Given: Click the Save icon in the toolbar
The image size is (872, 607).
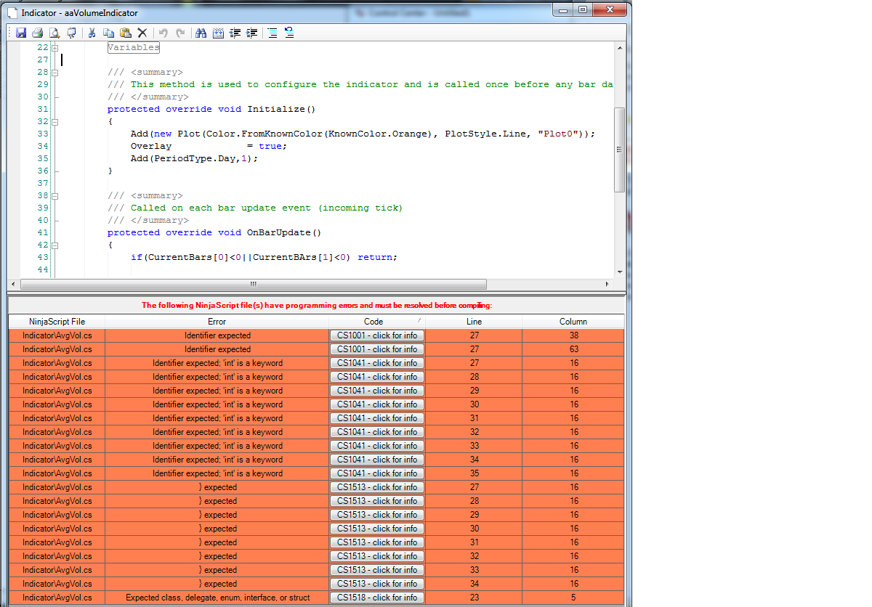Looking at the screenshot, I should (21, 33).
